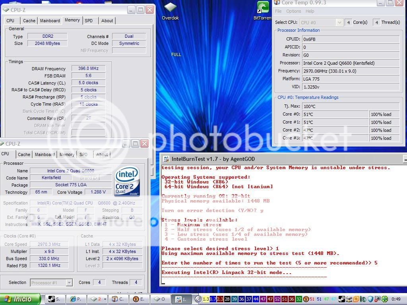The height and width of the screenshot is (305, 407).
Task: Minimize the Memory CPU-Z window
Action: pyautogui.click(x=131, y=10)
